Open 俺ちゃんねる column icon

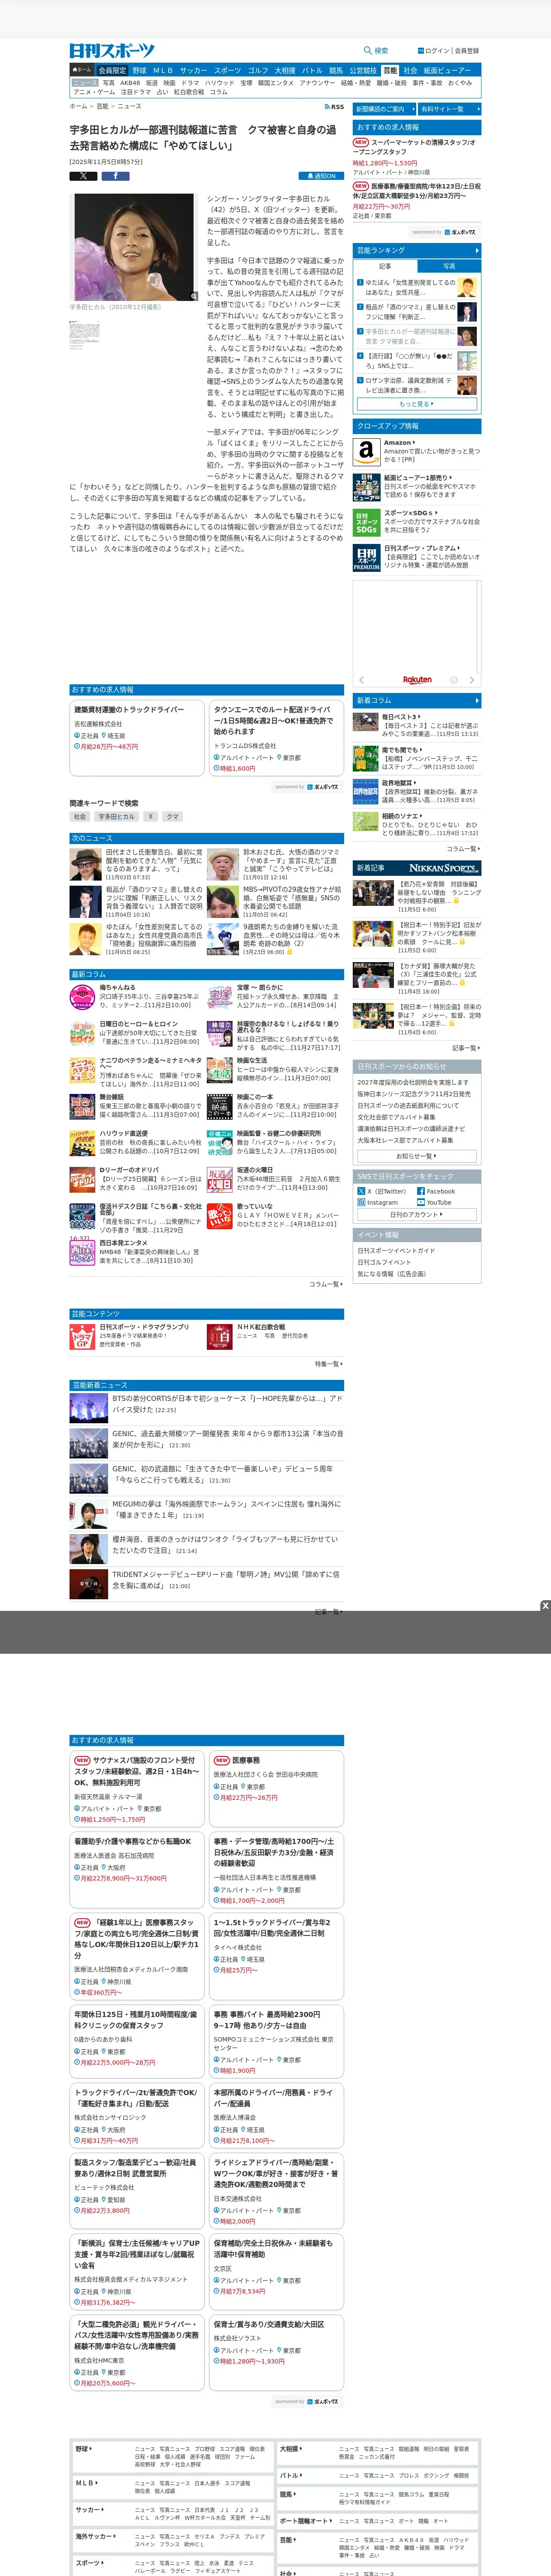pos(83,997)
